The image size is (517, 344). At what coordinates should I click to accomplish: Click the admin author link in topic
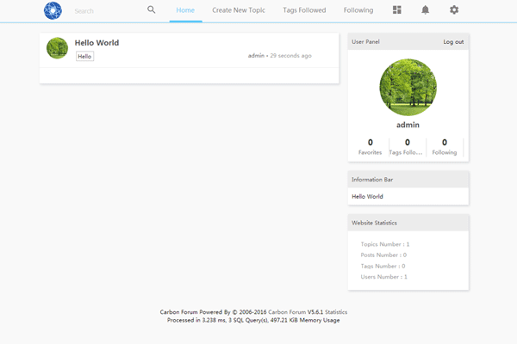tap(256, 56)
